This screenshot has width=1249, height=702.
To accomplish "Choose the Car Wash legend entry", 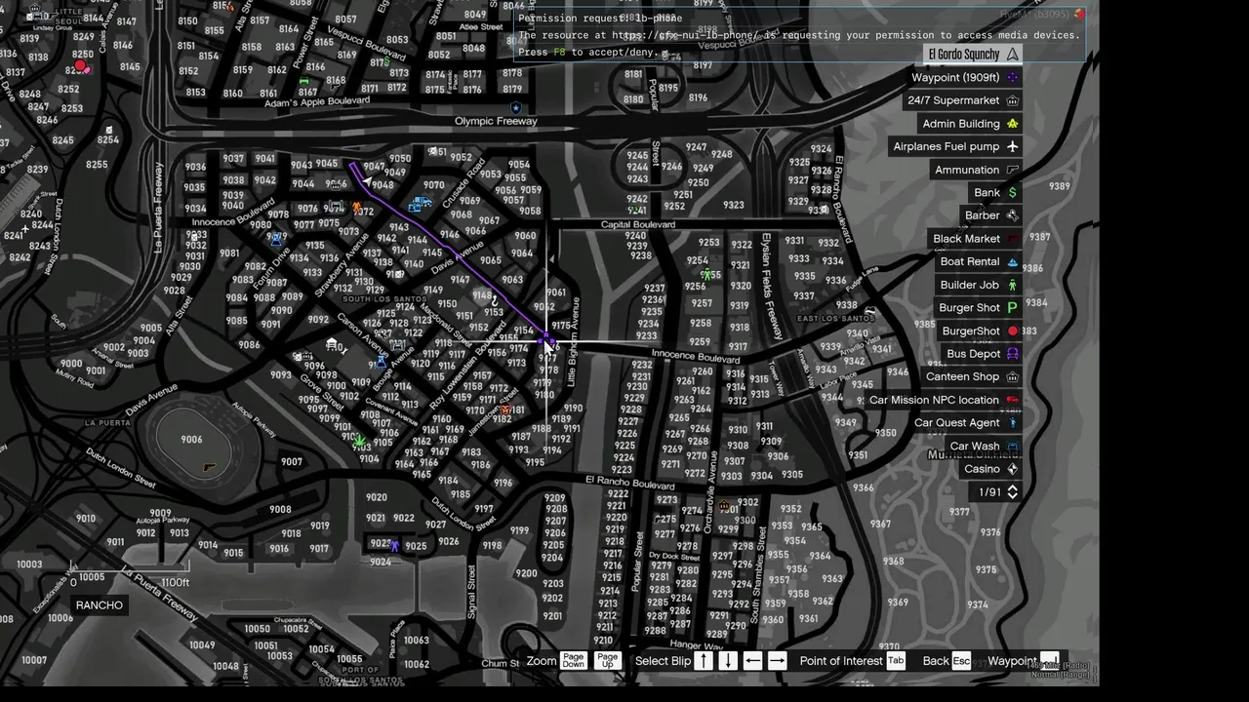I will pos(985,447).
